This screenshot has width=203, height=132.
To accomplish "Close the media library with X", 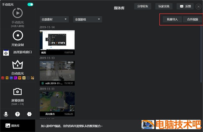I will click(198, 7).
